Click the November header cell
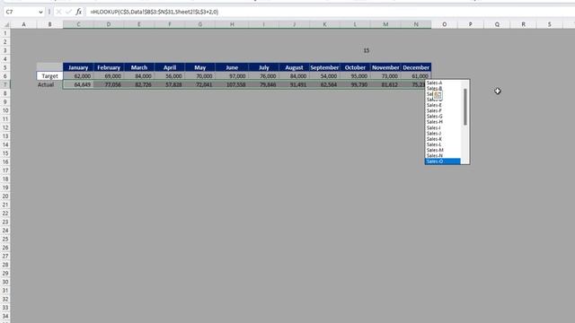575x323 pixels. pos(385,67)
